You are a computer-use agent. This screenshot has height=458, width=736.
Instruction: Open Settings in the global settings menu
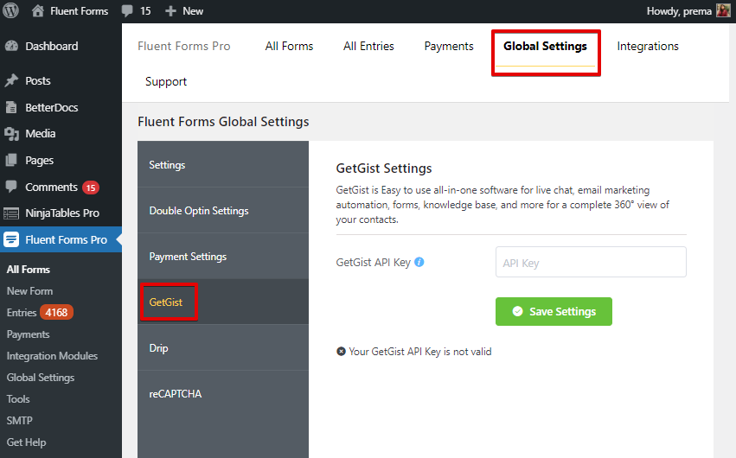(223, 165)
